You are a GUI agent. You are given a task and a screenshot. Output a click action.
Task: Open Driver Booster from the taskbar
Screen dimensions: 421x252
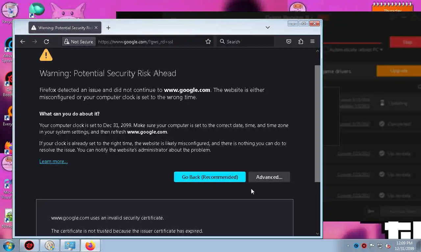coord(29,245)
